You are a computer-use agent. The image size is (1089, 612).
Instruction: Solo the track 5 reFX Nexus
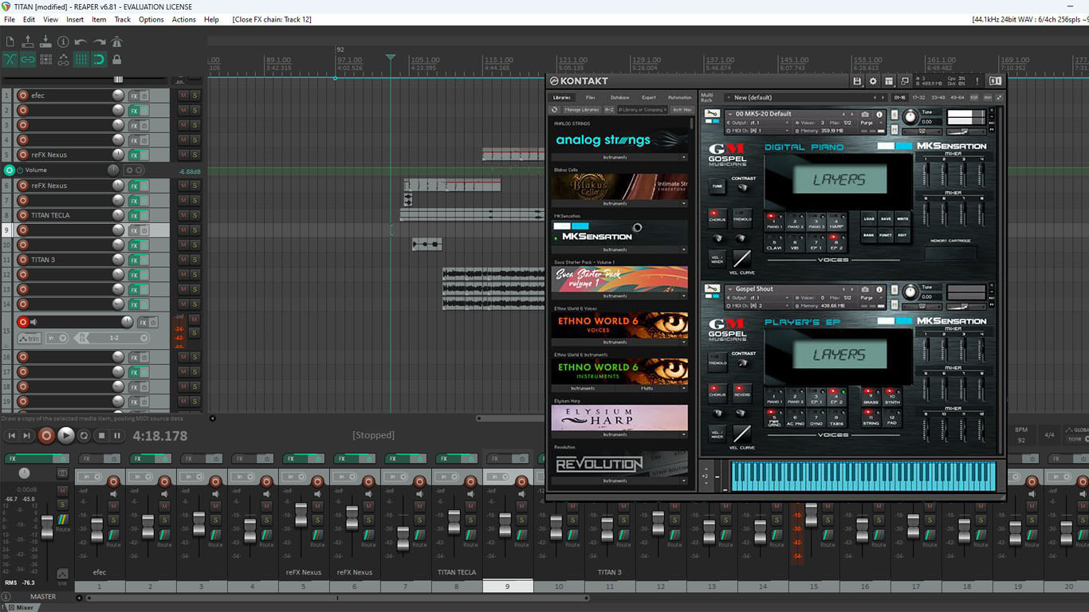(x=195, y=155)
